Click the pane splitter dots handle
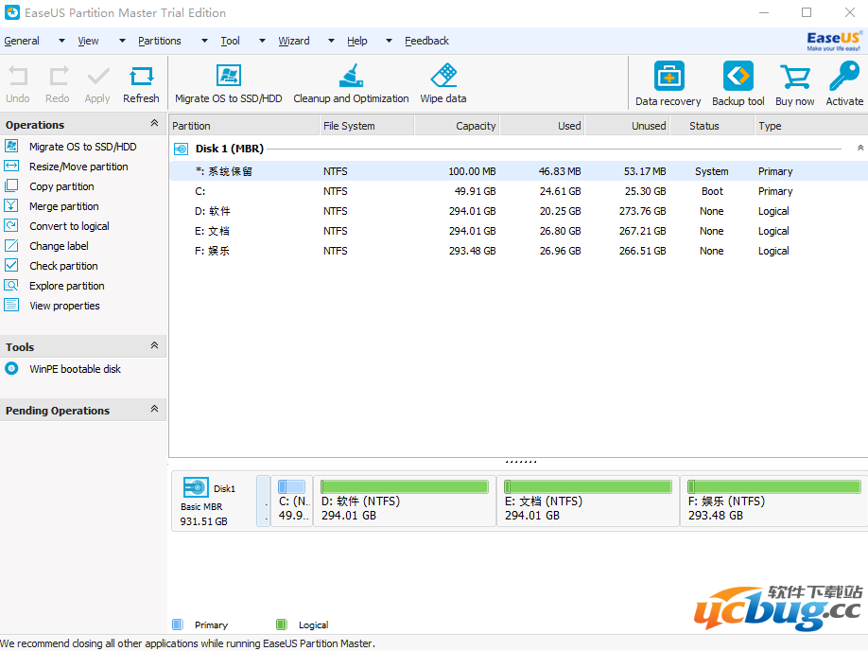Screen dimensions: 868x651 point(521,461)
